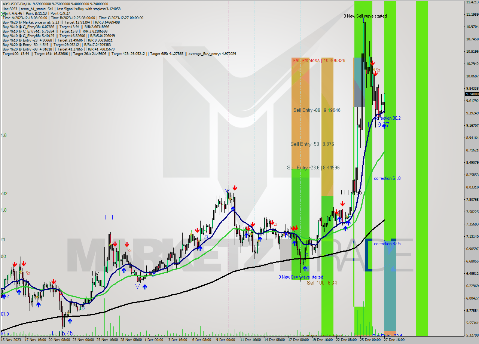Click the '0 New Sell wave started' label

point(365,16)
